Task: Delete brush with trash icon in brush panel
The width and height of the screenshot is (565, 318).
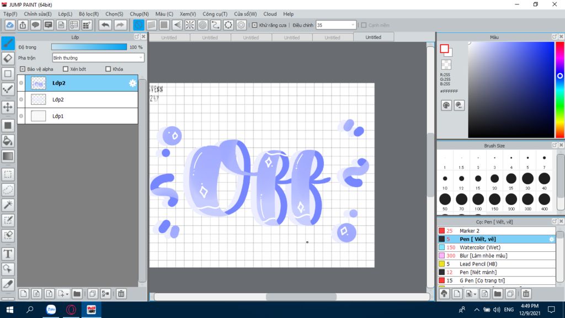Action: click(x=526, y=294)
